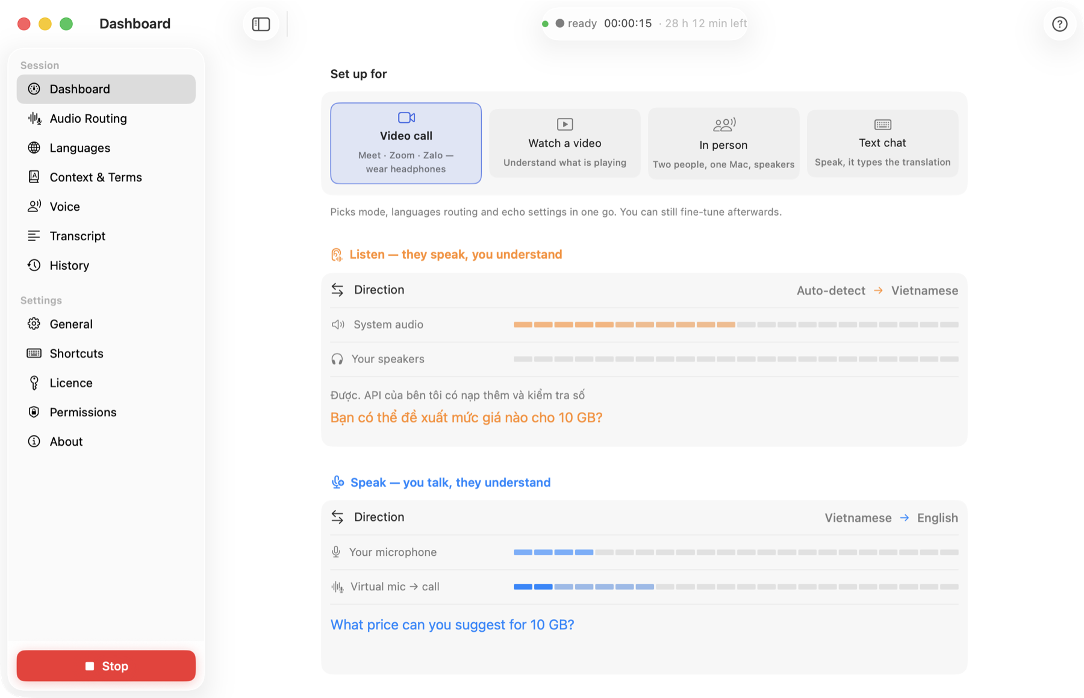The width and height of the screenshot is (1084, 698).
Task: Click the 'What price can you suggest' text
Action: (452, 625)
